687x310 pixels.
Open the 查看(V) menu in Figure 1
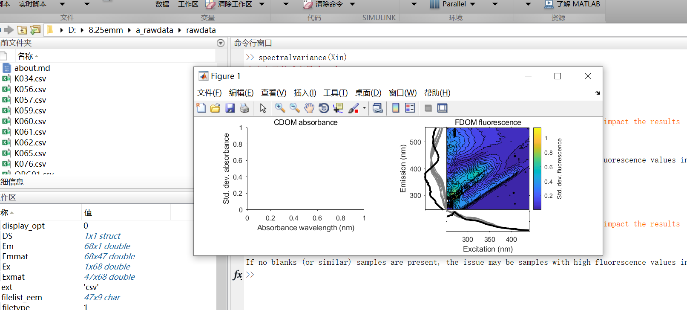(273, 93)
